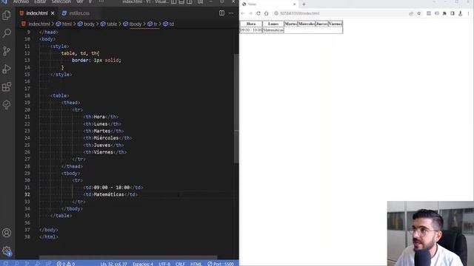Screen dimensions: 474x266
Task: Open the Selección menu
Action: 61,1
